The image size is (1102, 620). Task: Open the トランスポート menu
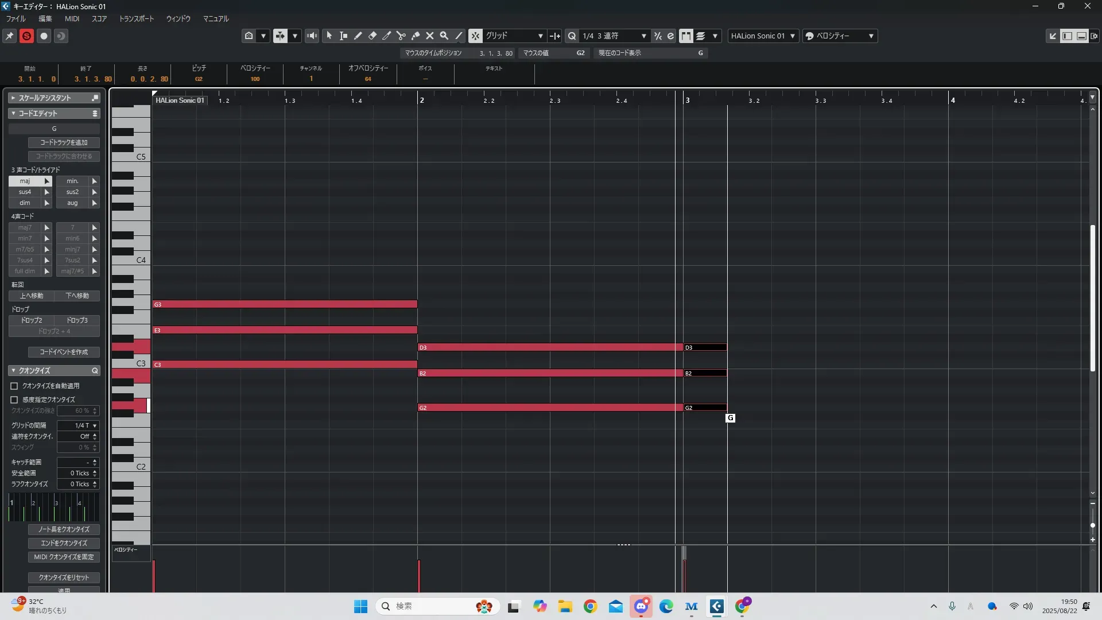click(x=136, y=18)
